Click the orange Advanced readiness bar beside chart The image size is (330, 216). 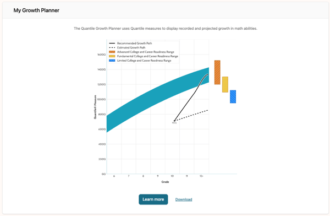click(217, 72)
